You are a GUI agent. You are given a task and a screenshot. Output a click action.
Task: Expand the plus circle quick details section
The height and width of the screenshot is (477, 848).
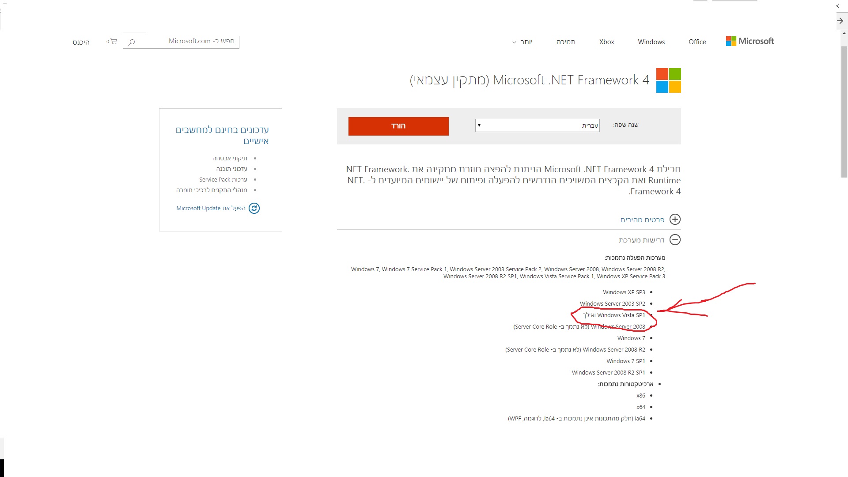[675, 220]
